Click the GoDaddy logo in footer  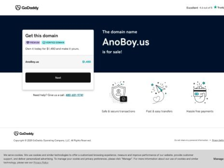pos(24,134)
